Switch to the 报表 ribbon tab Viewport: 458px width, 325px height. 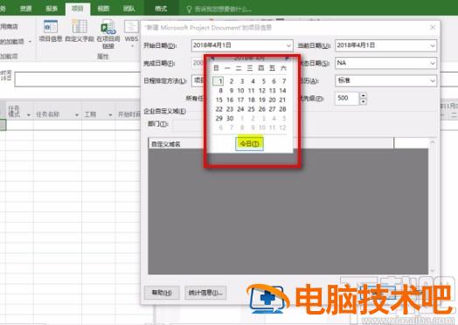[52, 9]
